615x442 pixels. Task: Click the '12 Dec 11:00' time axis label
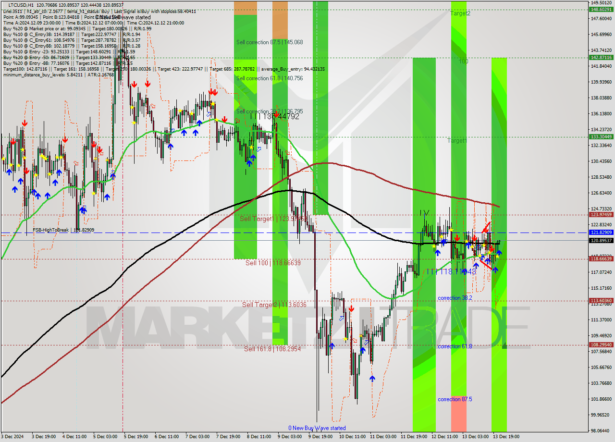(445, 437)
